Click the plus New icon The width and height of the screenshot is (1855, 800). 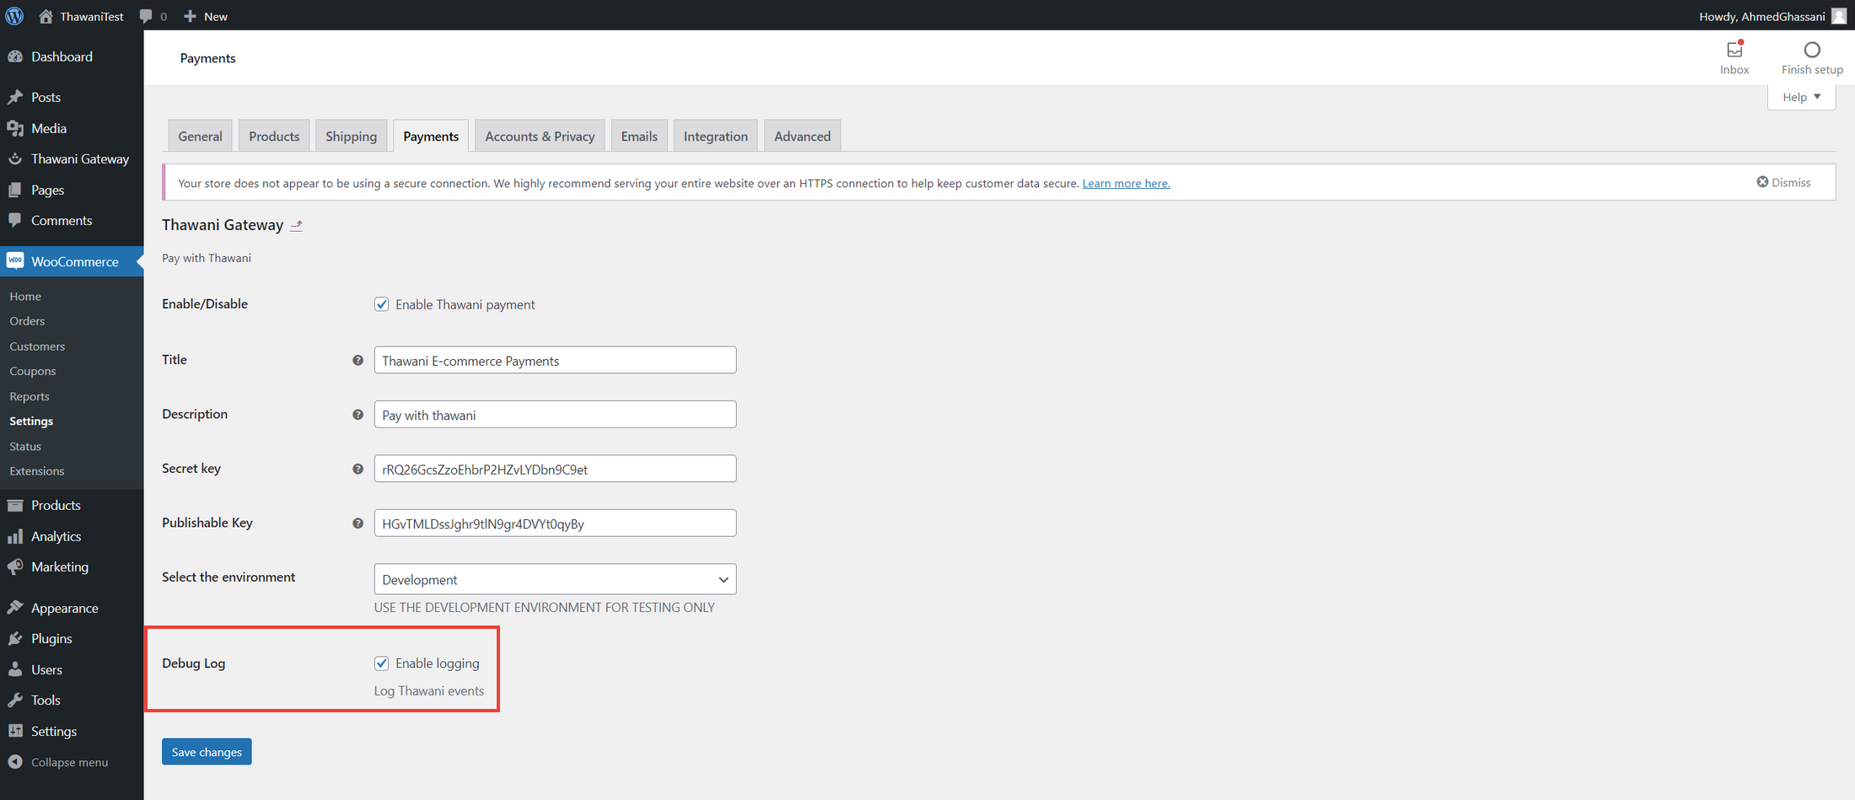click(x=190, y=16)
